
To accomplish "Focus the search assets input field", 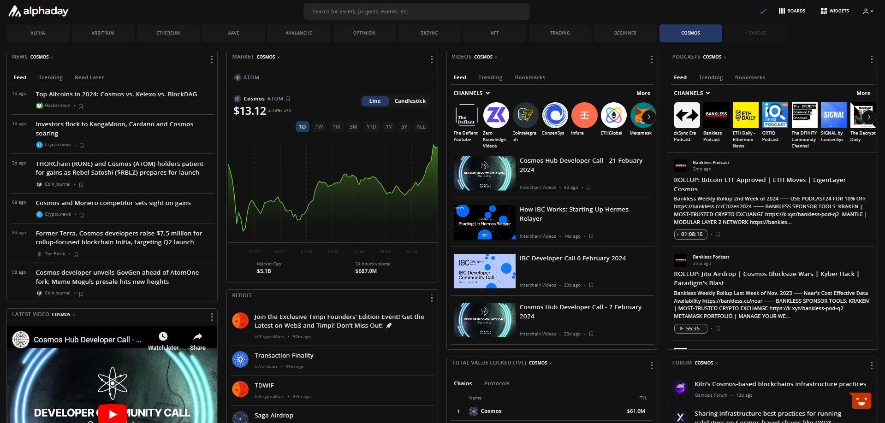I will (x=416, y=12).
